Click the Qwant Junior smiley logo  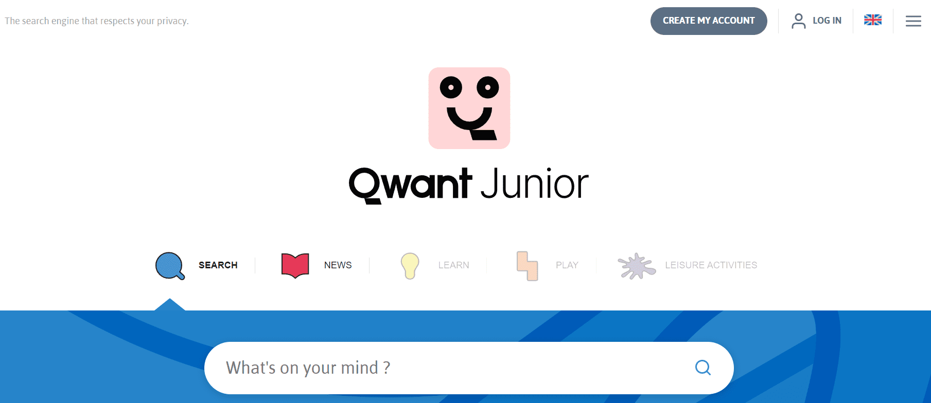(469, 108)
